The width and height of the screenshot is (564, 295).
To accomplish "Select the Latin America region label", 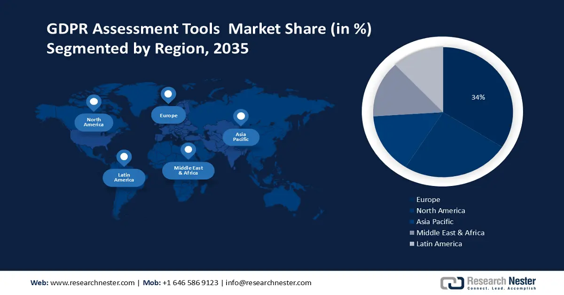I will pos(124,178).
